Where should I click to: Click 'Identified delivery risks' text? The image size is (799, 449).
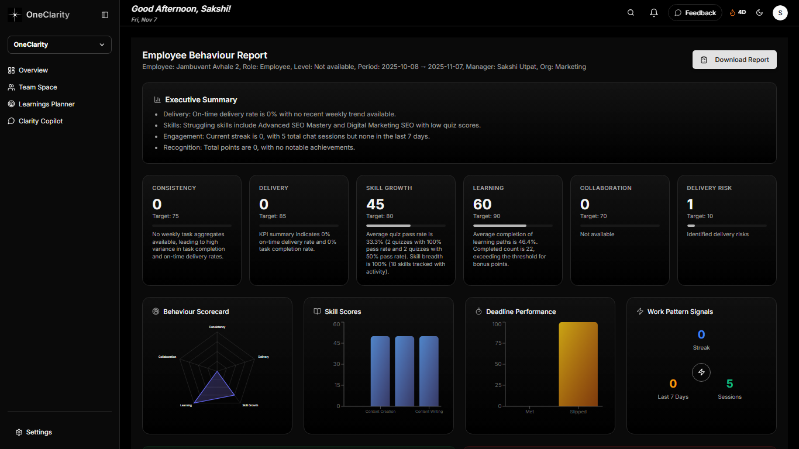(718, 234)
